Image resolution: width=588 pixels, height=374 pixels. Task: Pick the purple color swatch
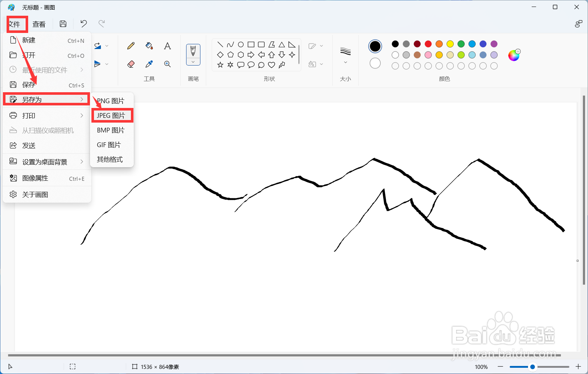pyautogui.click(x=494, y=44)
